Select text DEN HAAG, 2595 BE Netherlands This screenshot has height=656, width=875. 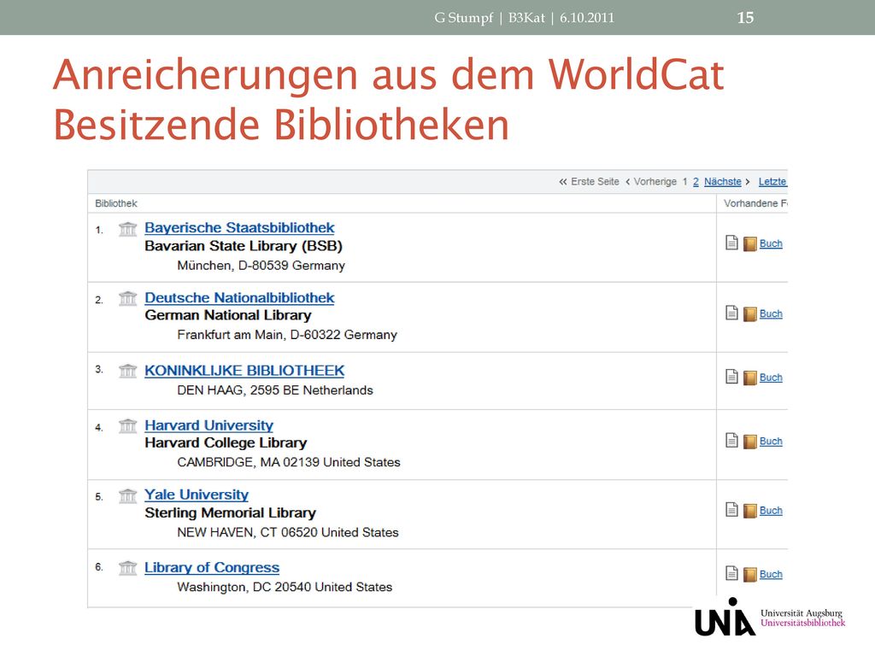275,390
